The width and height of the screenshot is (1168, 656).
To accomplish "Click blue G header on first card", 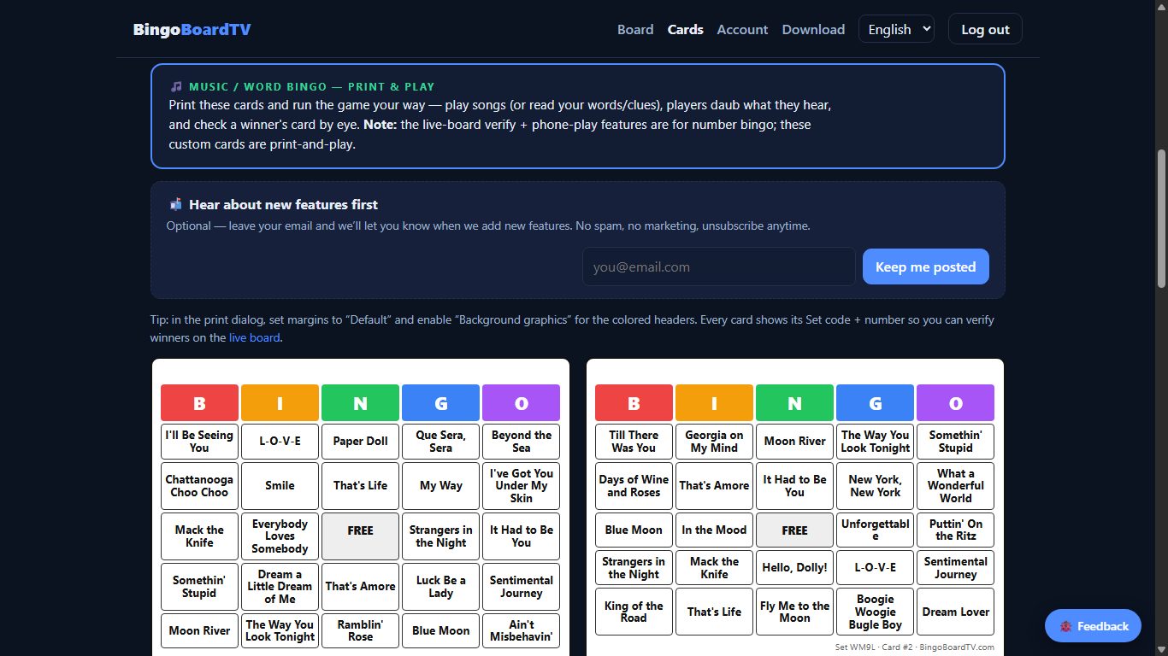I will tap(440, 403).
